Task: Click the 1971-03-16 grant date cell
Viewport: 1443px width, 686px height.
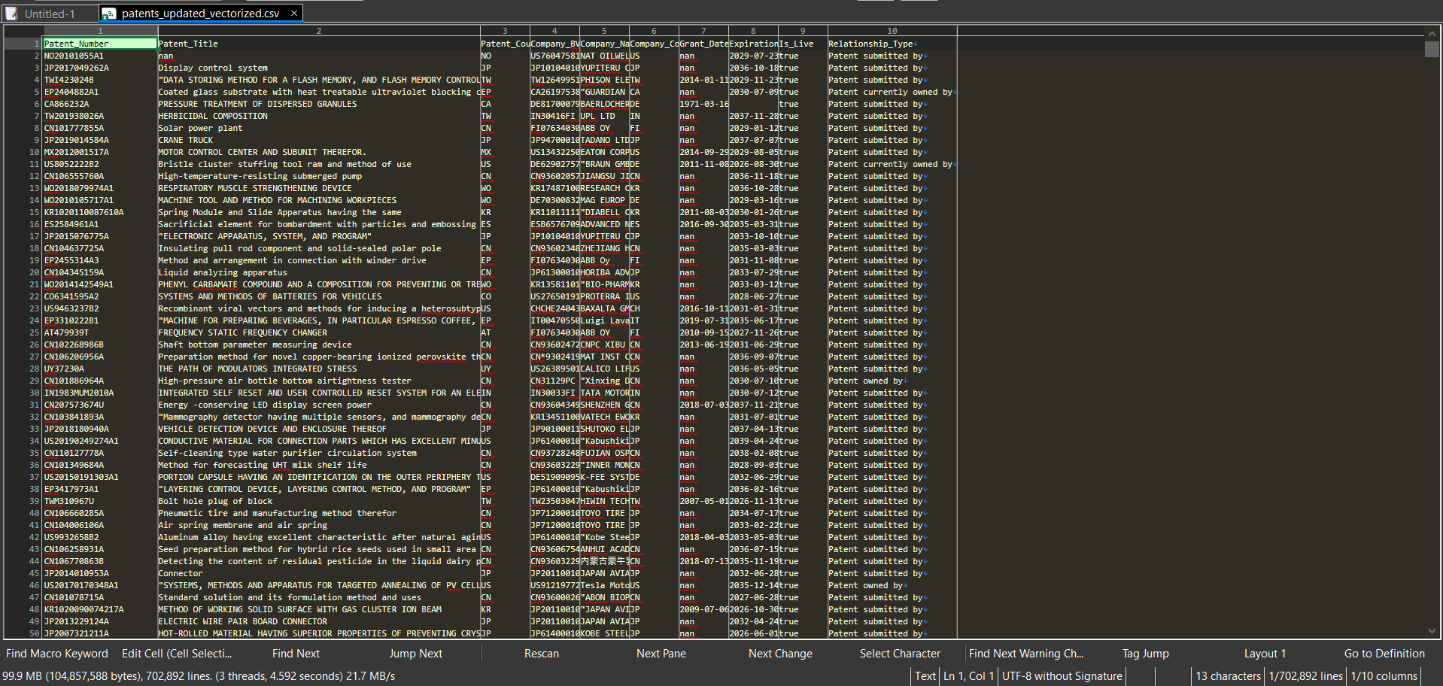Action: [x=703, y=104]
